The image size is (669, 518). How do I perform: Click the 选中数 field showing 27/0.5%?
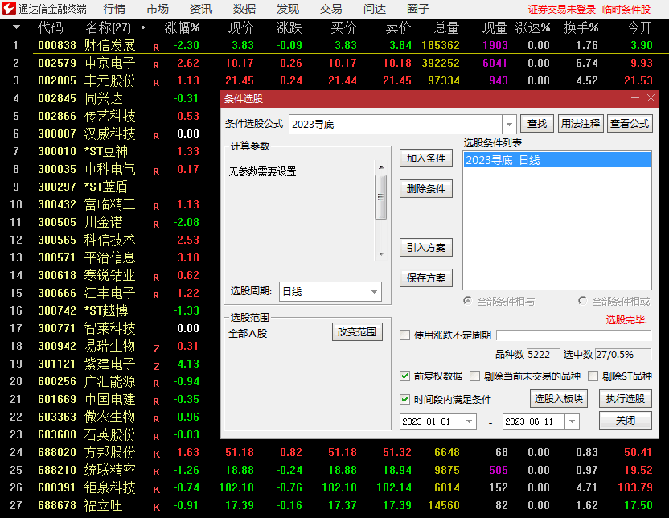pyautogui.click(x=623, y=354)
